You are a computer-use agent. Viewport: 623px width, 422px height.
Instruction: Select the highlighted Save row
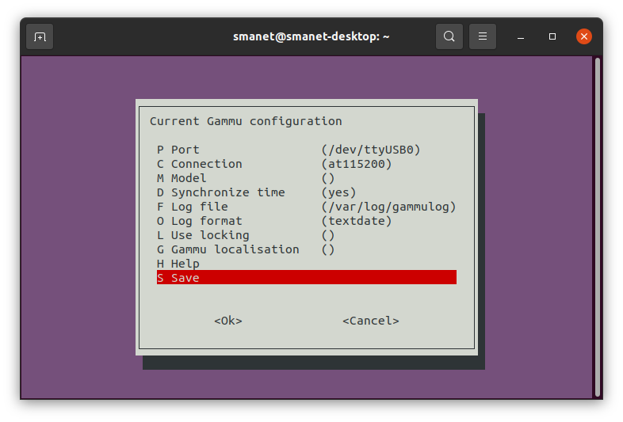click(x=306, y=277)
